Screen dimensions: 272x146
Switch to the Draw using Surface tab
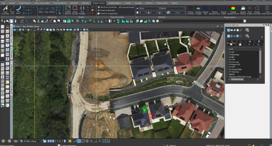click(42, 3)
